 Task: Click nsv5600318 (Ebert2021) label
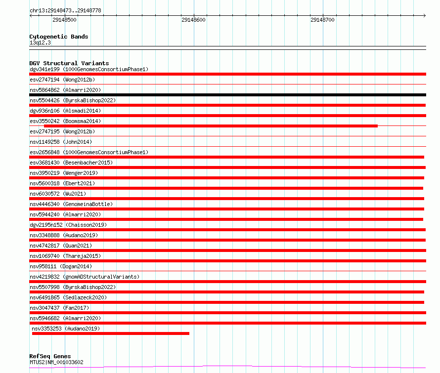pyautogui.click(x=62, y=183)
